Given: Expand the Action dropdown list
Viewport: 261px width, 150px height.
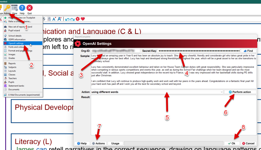Looking at the screenshot, I should click(222, 92).
